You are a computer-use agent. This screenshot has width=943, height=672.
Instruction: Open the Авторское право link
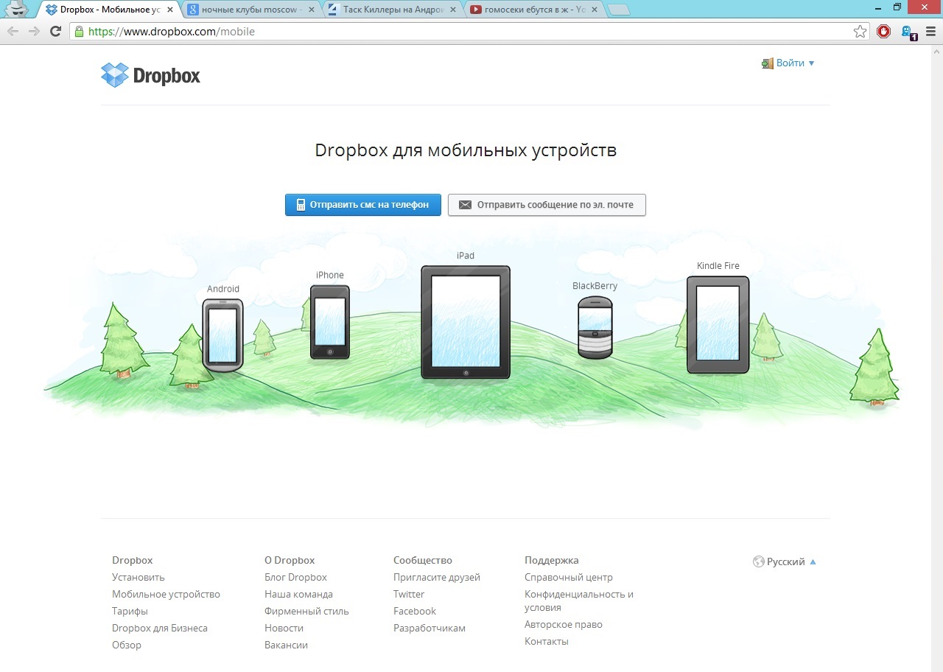pyautogui.click(x=564, y=624)
